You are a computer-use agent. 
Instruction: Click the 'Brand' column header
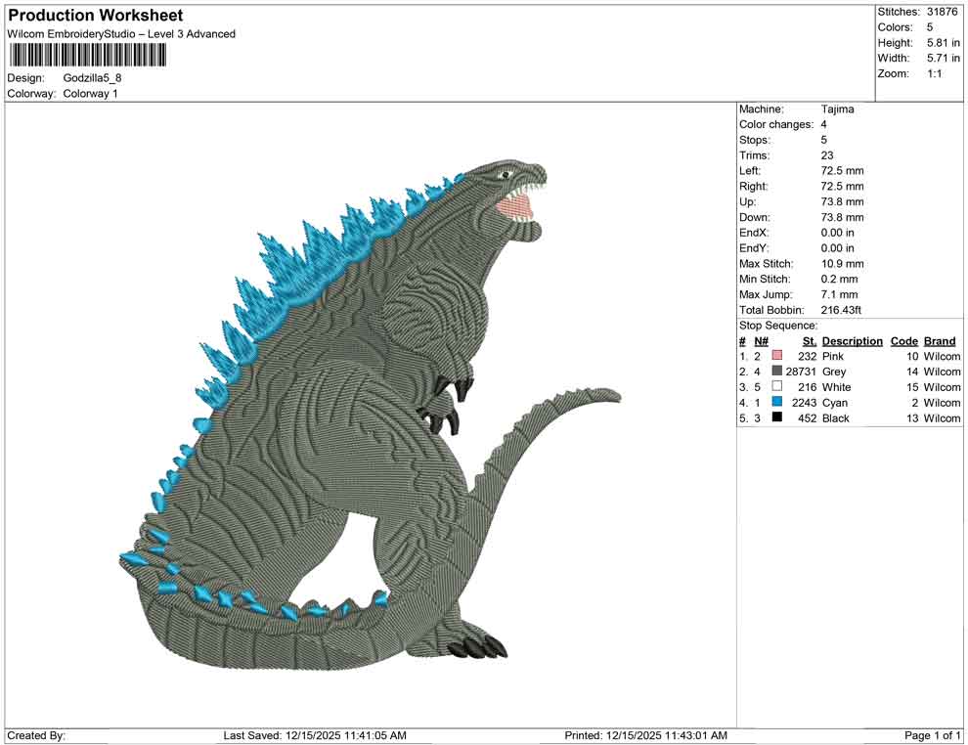[x=940, y=341]
